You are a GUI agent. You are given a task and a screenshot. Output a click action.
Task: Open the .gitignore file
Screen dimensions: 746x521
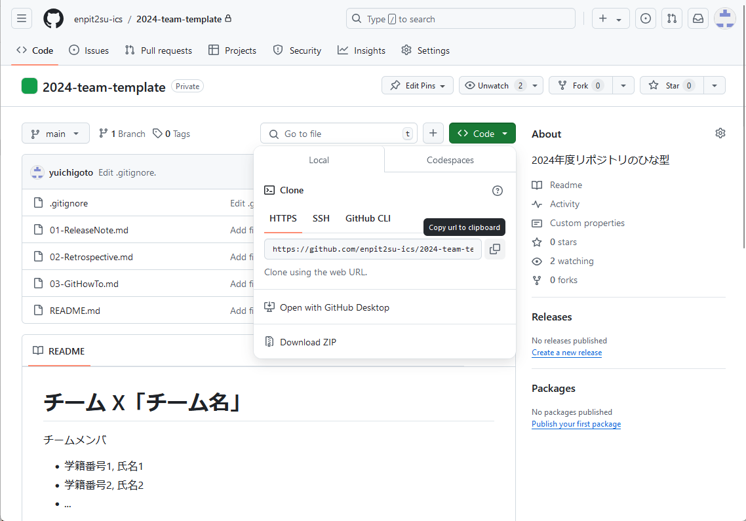click(x=69, y=204)
